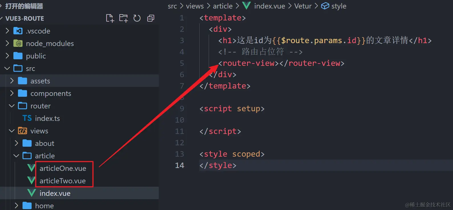Open the views breadcrumb segment
This screenshot has height=210, width=453.
point(195,6)
